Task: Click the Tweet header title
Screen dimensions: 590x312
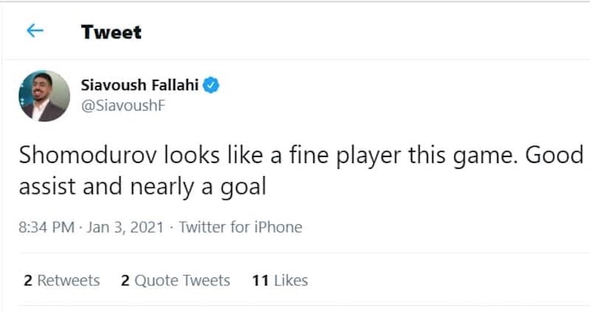Action: (x=111, y=32)
